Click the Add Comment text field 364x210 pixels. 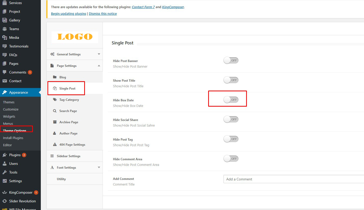(293, 179)
